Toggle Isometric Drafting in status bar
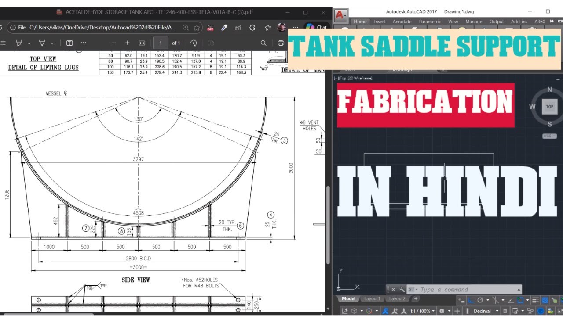The height and width of the screenshot is (316, 563). pyautogui.click(x=496, y=300)
